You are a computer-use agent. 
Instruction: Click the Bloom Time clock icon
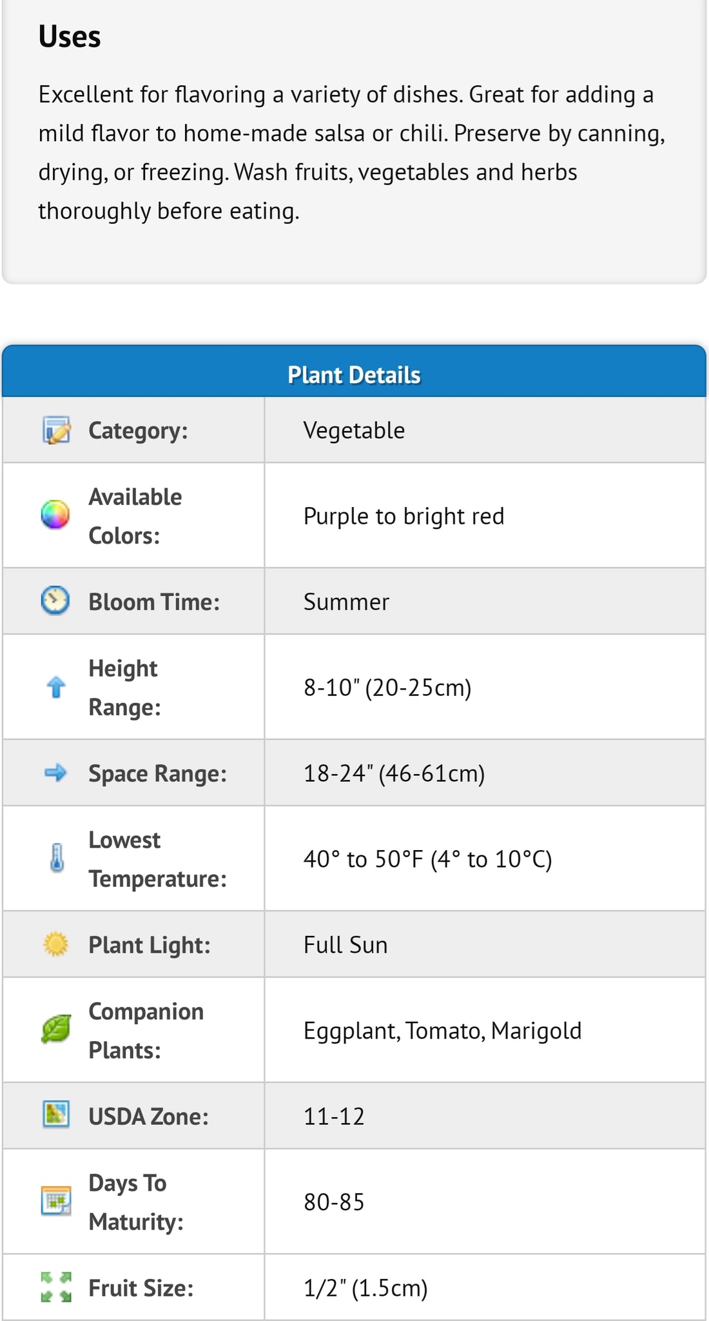[x=55, y=601]
